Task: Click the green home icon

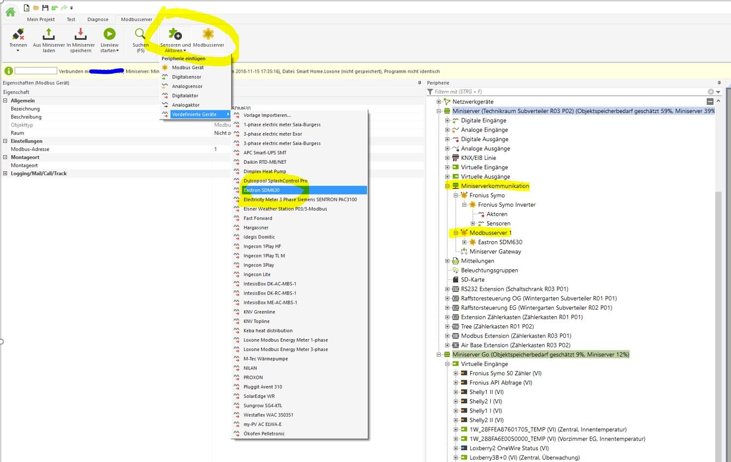Action: (10, 12)
